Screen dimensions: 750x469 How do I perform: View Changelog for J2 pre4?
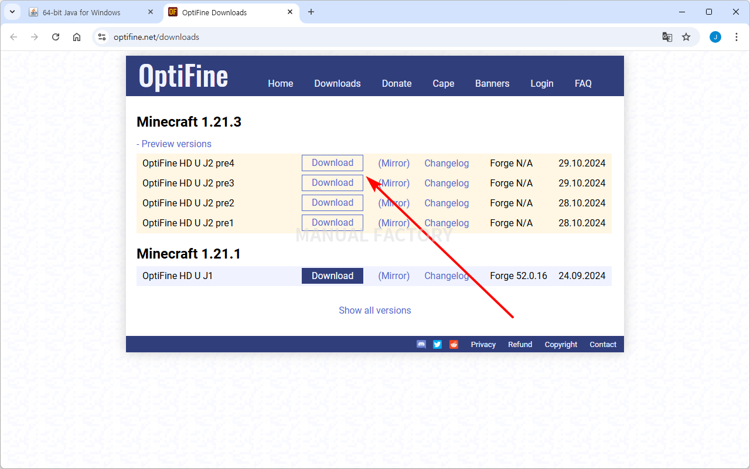coord(446,164)
